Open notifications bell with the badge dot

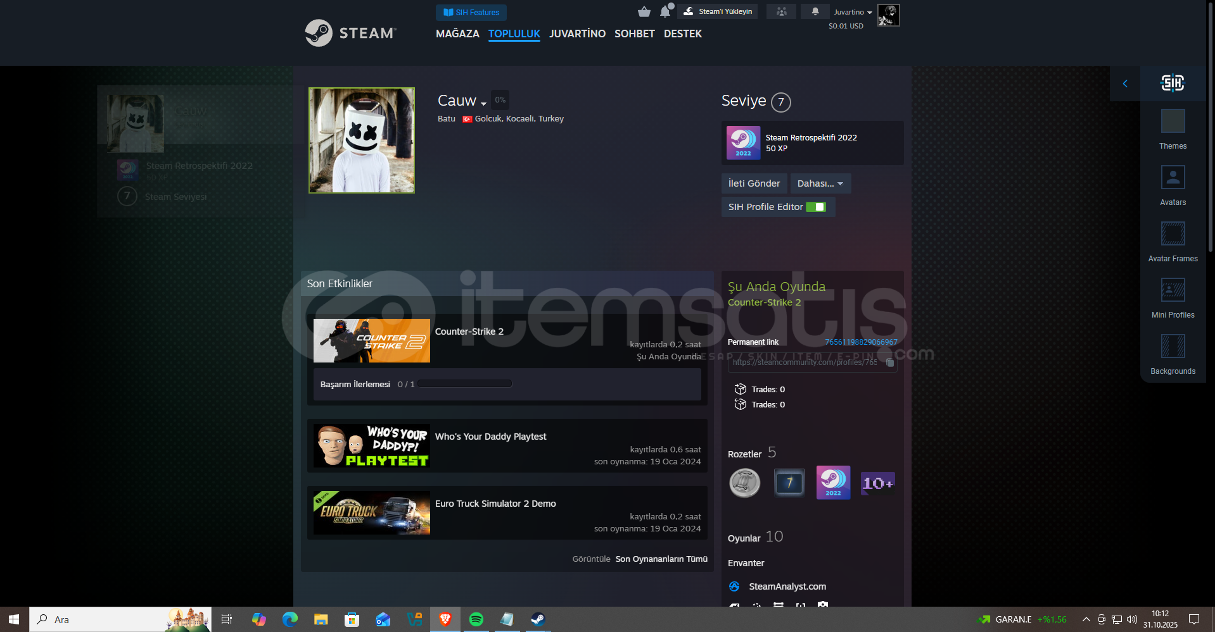tap(665, 11)
